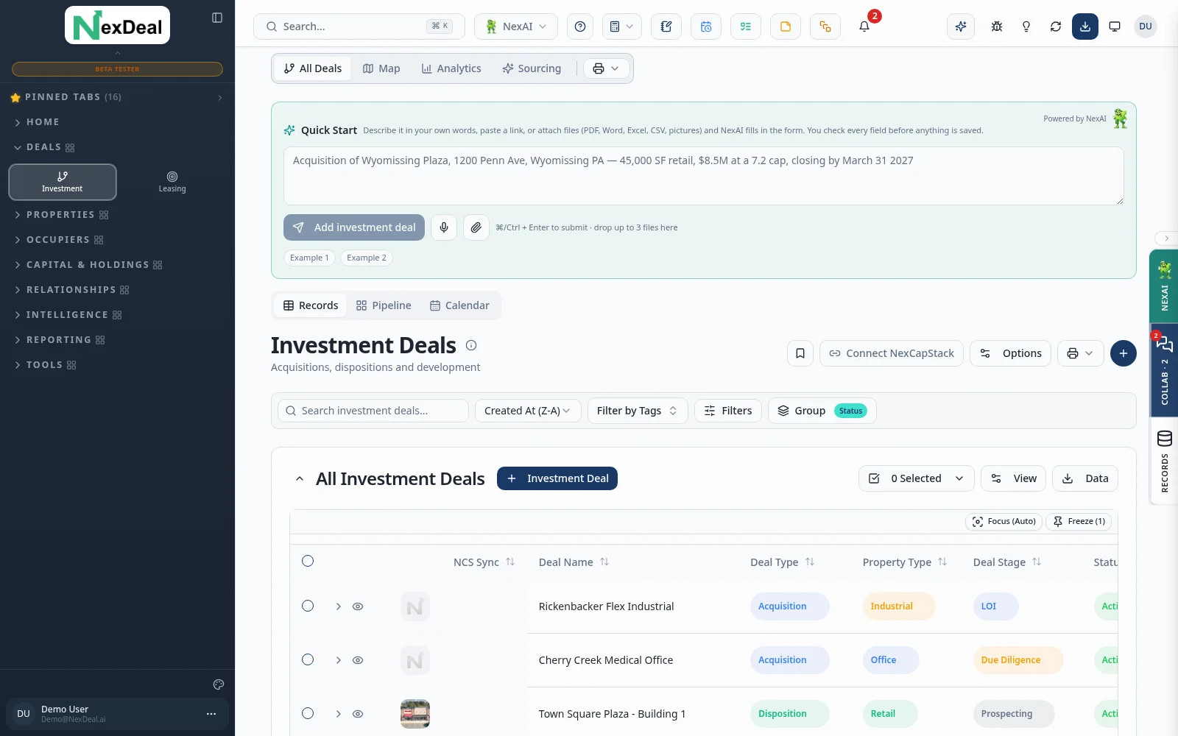Viewport: 1178px width, 736px height.
Task: Toggle eye icon for Rickenbacker Flex Industrial
Action: coord(358,606)
